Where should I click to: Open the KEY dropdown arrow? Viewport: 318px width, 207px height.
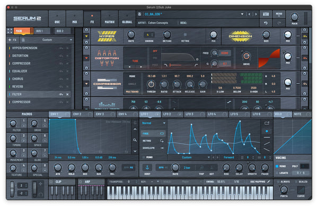point(158,182)
